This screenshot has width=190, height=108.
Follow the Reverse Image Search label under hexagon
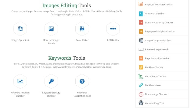click(51, 42)
